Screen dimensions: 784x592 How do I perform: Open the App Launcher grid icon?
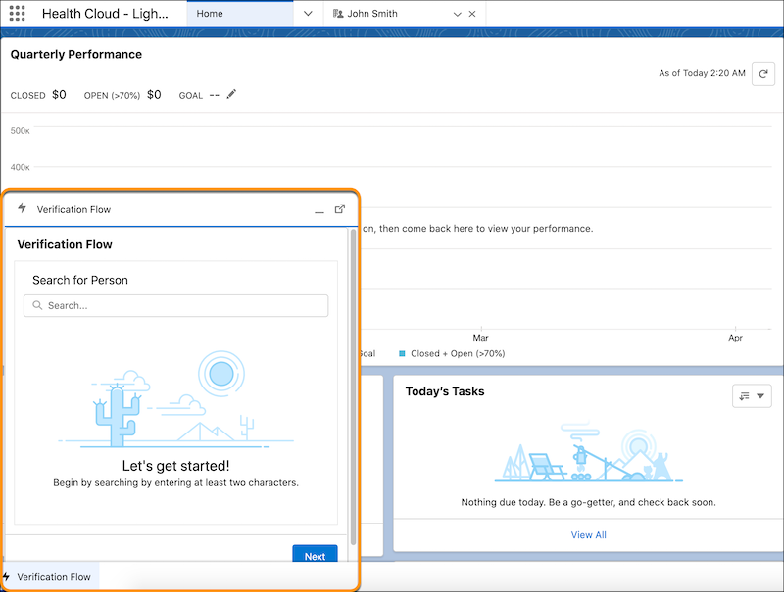click(x=17, y=13)
